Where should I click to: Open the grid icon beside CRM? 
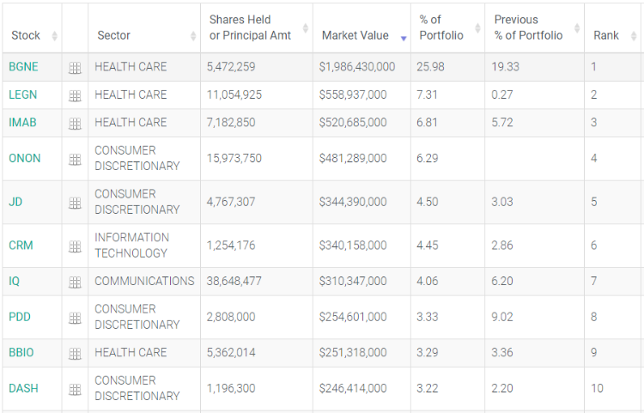tap(75, 246)
